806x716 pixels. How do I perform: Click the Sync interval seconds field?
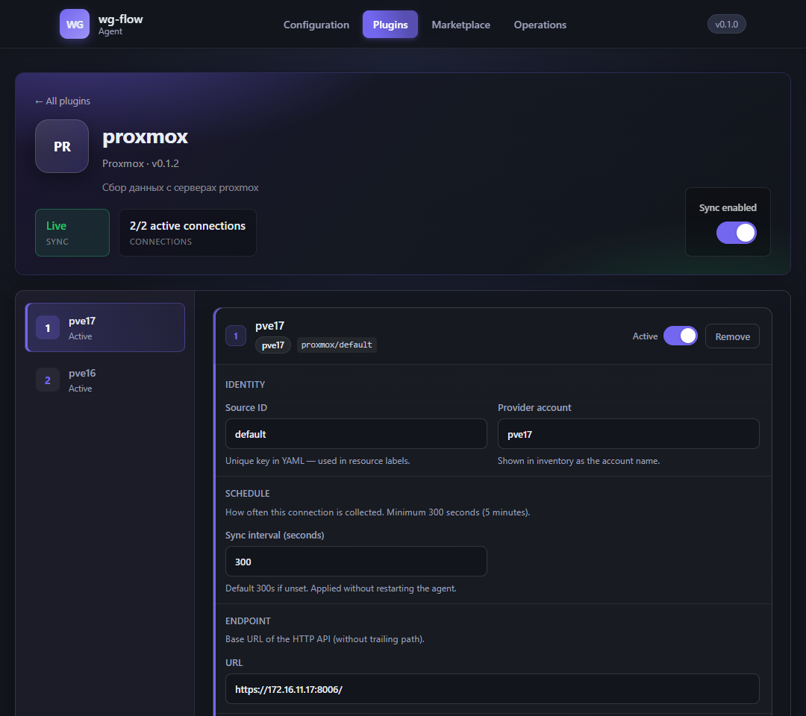(x=356, y=562)
